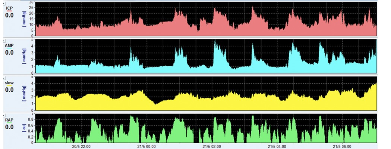Click the small corner button above the RAP label
This screenshot has height=149, width=391.
pos(4,115)
